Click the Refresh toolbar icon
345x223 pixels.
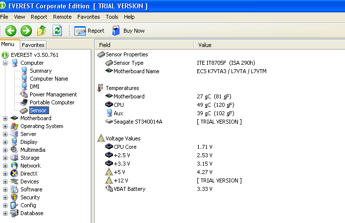[x=57, y=31]
